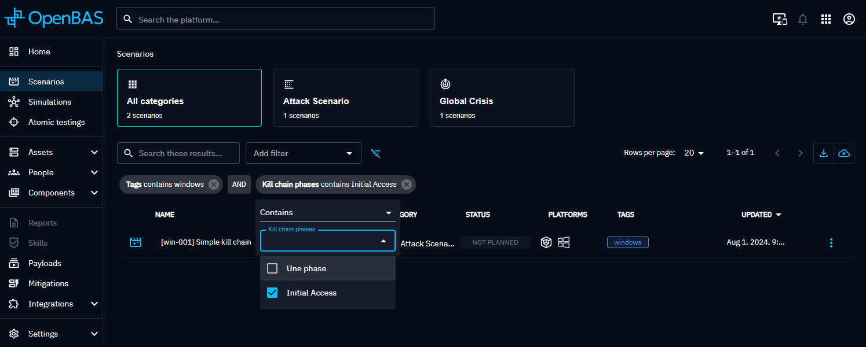The image size is (866, 347).
Task: Uncheck the Initial Access checkbox
Action: coord(272,293)
